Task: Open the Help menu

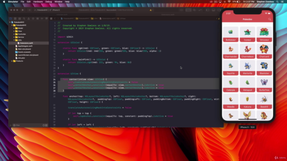Action: click(x=67, y=2)
